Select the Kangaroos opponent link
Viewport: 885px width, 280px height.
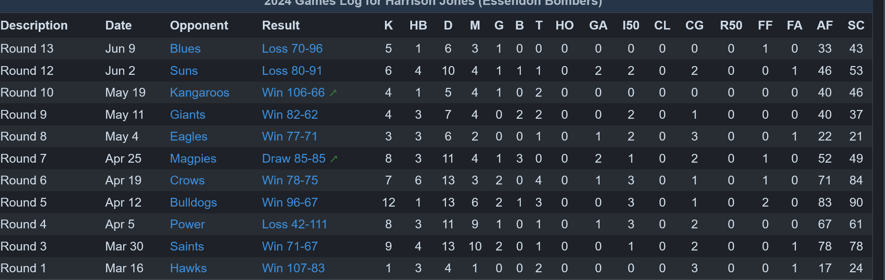[200, 92]
